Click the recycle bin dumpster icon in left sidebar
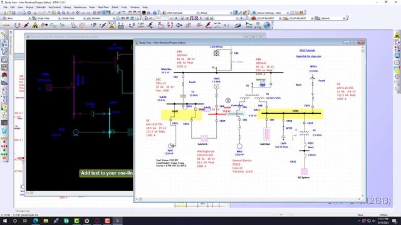 point(4,131)
